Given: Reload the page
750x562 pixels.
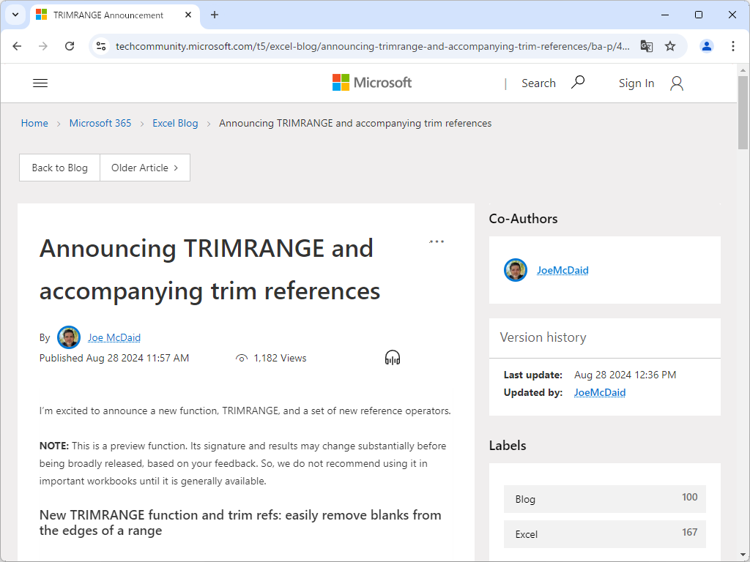Looking at the screenshot, I should coord(70,46).
